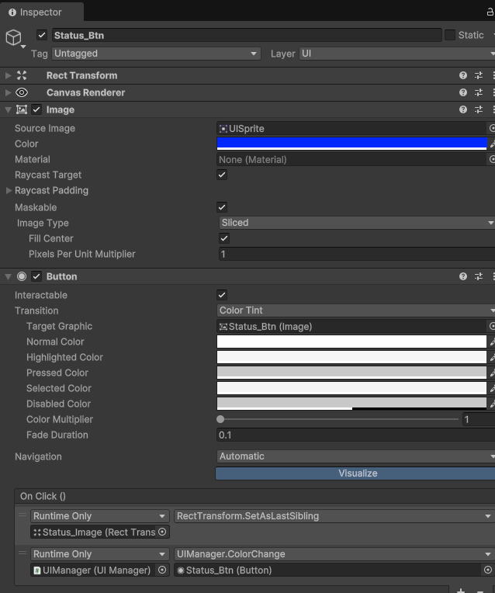Click the Button component circle icon

[22, 276]
